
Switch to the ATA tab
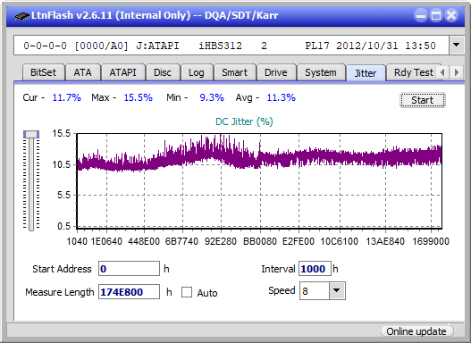82,72
